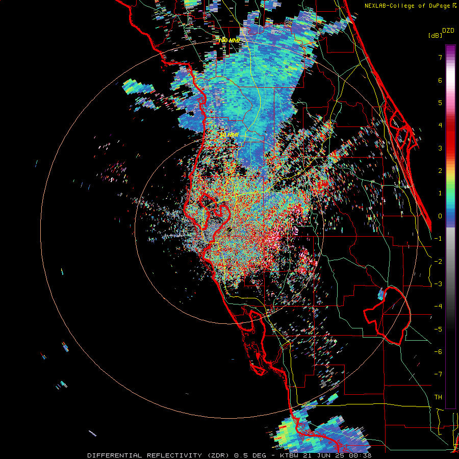The width and height of the screenshot is (459, 459).
Task: Select the -2 tick label on the scale
Action: tap(438, 262)
